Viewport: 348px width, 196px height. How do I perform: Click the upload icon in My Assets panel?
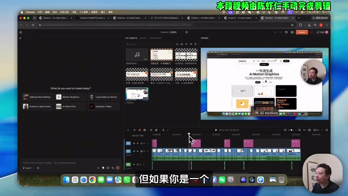177,44
